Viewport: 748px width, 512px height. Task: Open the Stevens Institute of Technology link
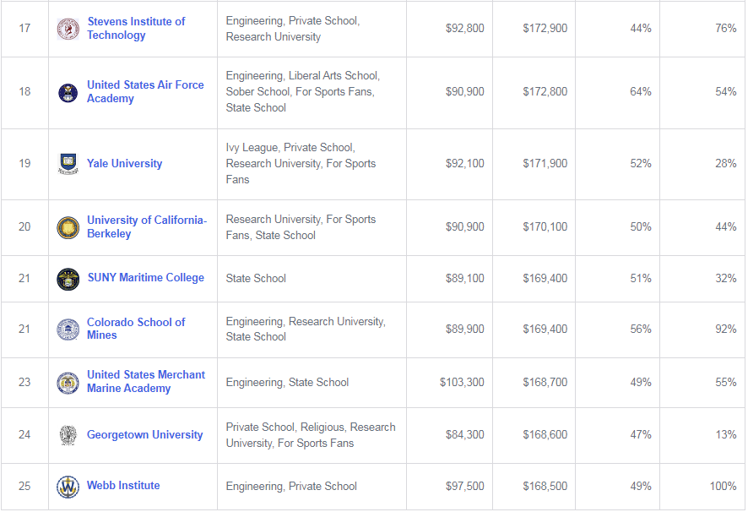[136, 28]
